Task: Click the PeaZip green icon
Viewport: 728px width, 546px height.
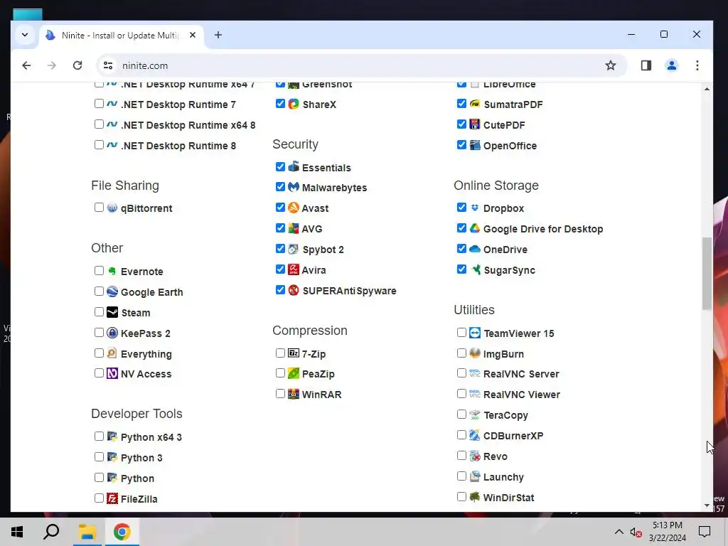Action: [294, 373]
